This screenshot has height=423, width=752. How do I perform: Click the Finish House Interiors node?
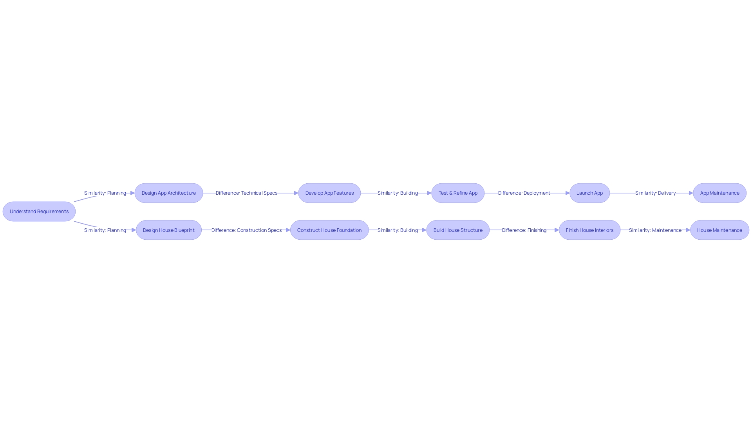point(589,230)
